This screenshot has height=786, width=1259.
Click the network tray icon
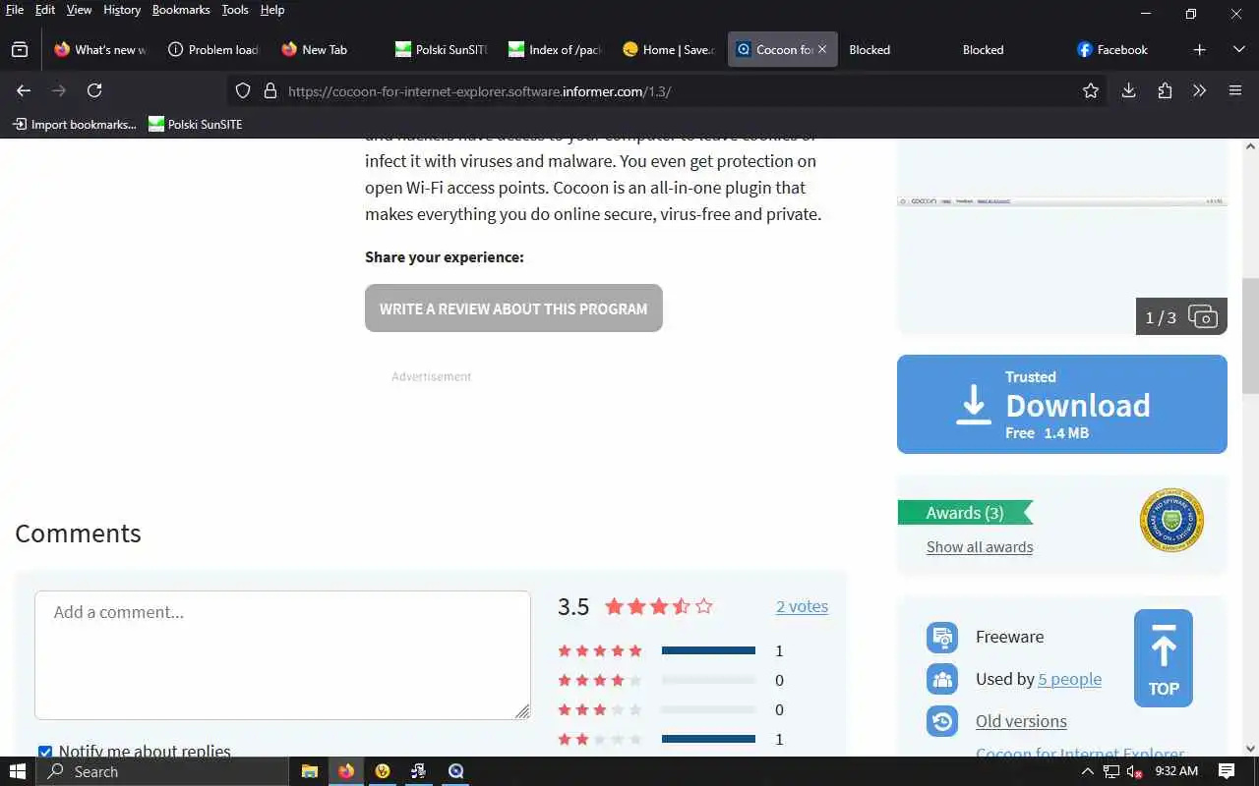(x=1111, y=771)
